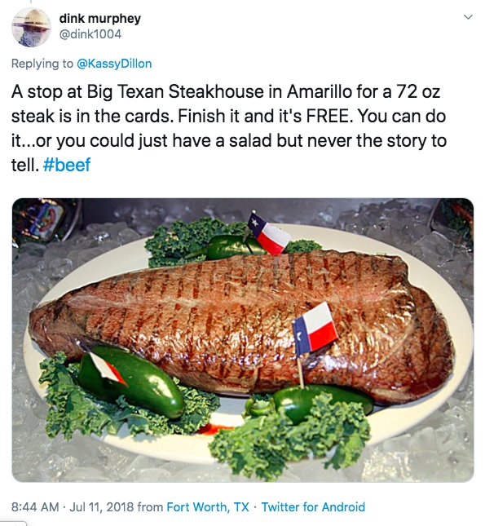Click the grilled steak in the photo

coord(241,322)
